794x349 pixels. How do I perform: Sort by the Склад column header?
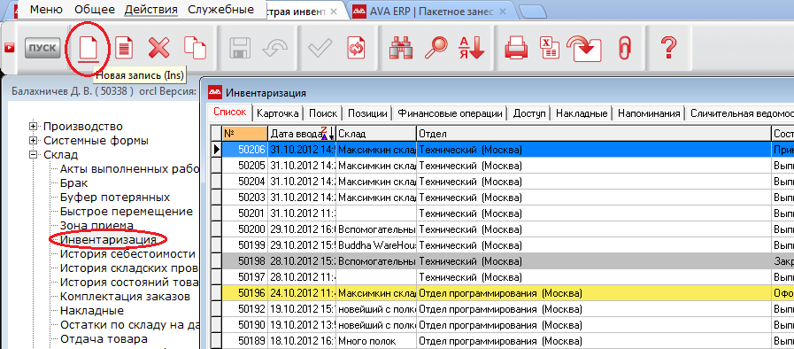pos(375,134)
